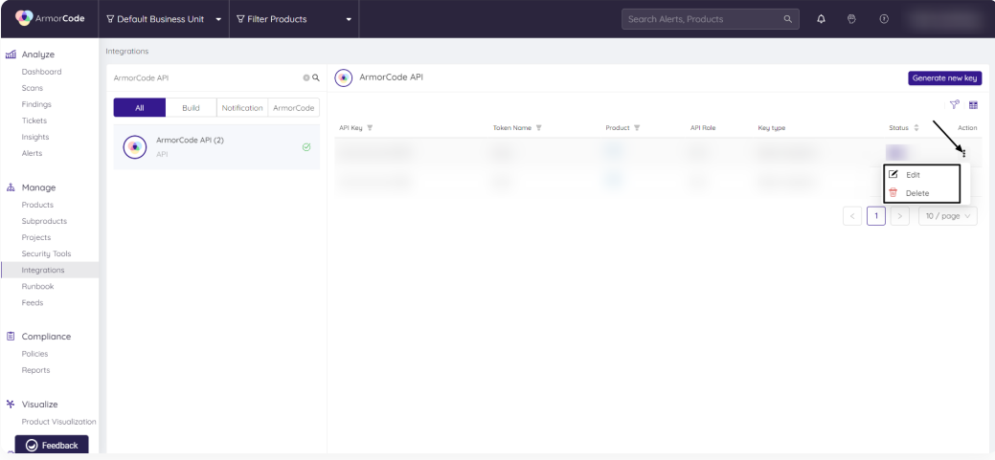Click the Product column filter icon
Image resolution: width=995 pixels, height=460 pixels.
point(637,128)
